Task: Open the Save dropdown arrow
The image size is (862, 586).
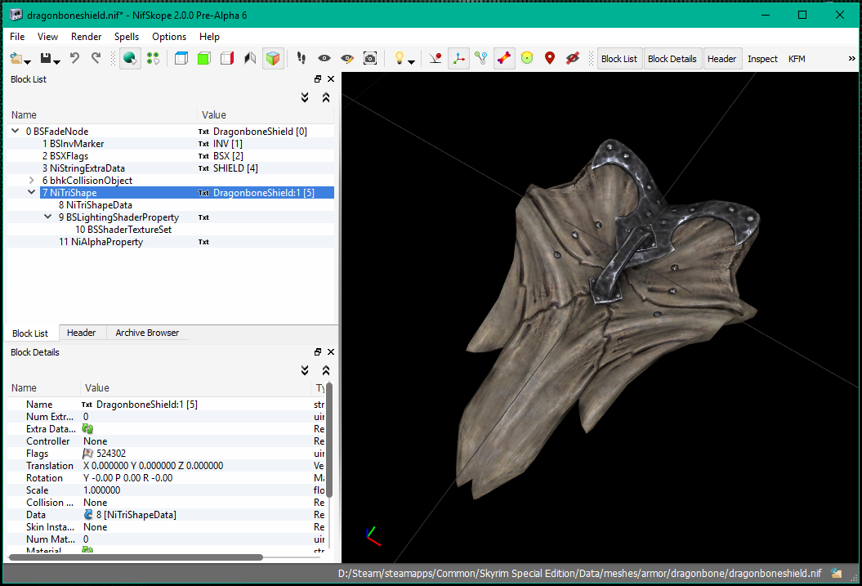Action: tap(56, 61)
